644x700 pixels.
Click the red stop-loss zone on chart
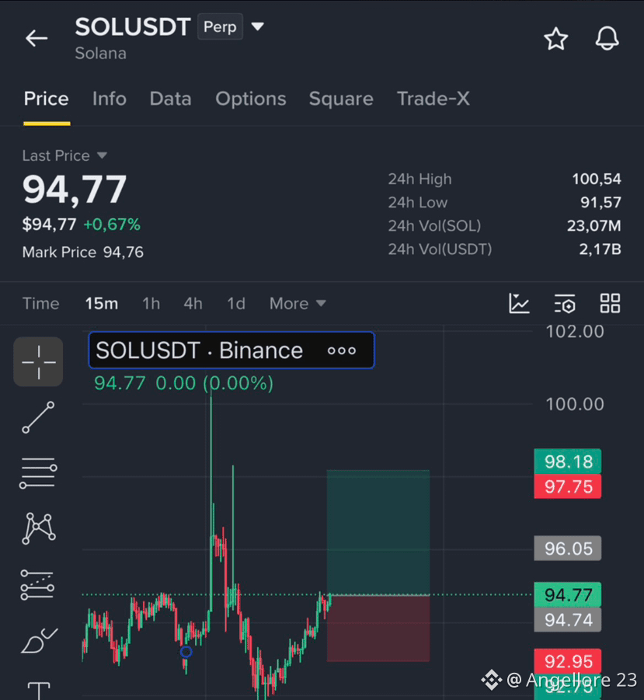coord(378,629)
